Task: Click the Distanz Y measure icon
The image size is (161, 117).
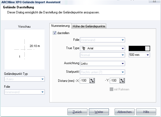Action: coord(122,81)
